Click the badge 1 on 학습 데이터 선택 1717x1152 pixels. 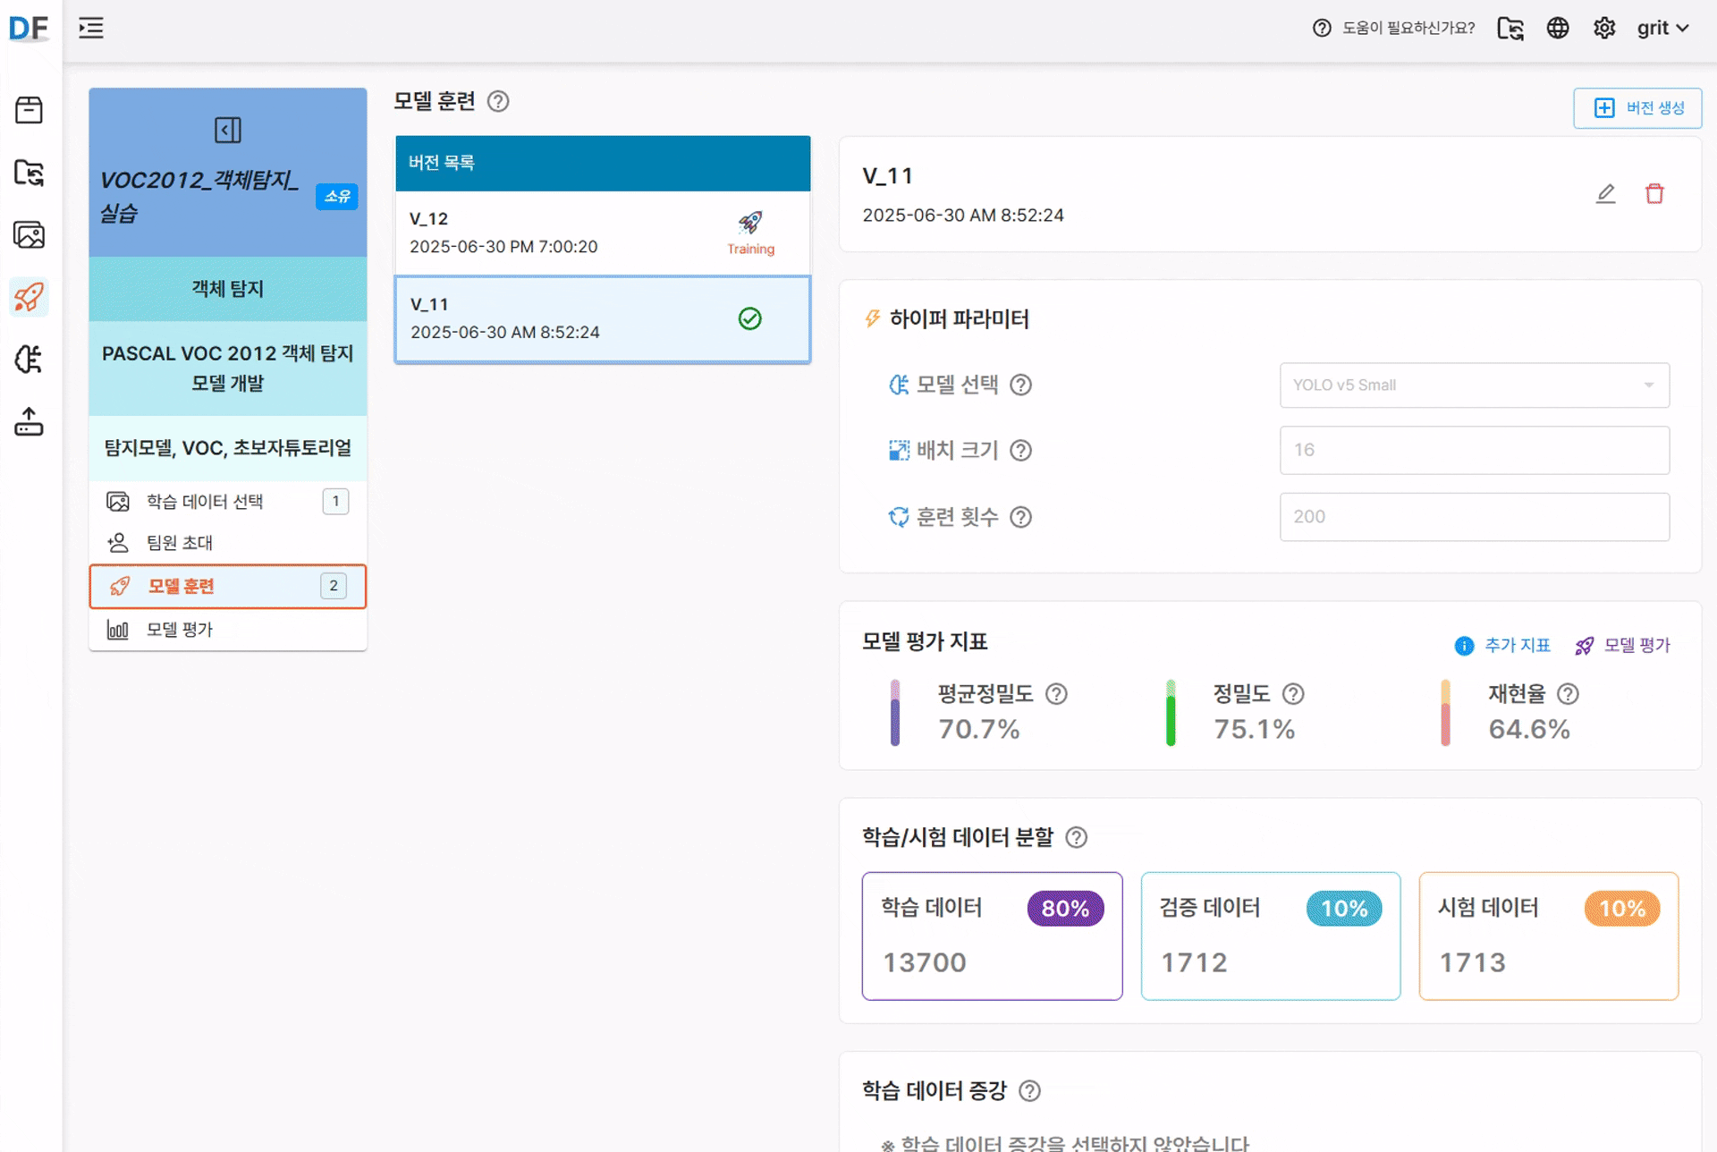click(335, 502)
